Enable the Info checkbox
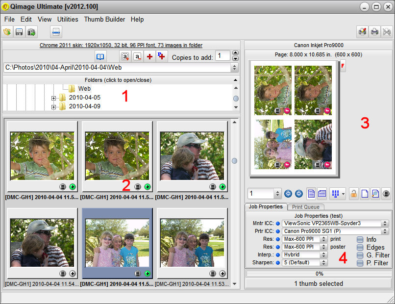Screen dimensions: 395x304 [x=360, y=240]
